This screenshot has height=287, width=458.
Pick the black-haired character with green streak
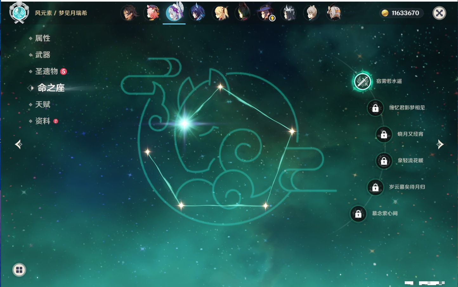pyautogui.click(x=243, y=13)
